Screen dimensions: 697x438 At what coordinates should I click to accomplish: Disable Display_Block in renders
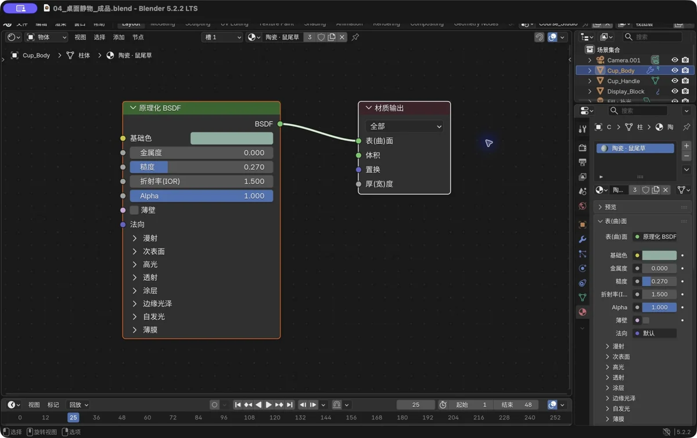tap(685, 91)
